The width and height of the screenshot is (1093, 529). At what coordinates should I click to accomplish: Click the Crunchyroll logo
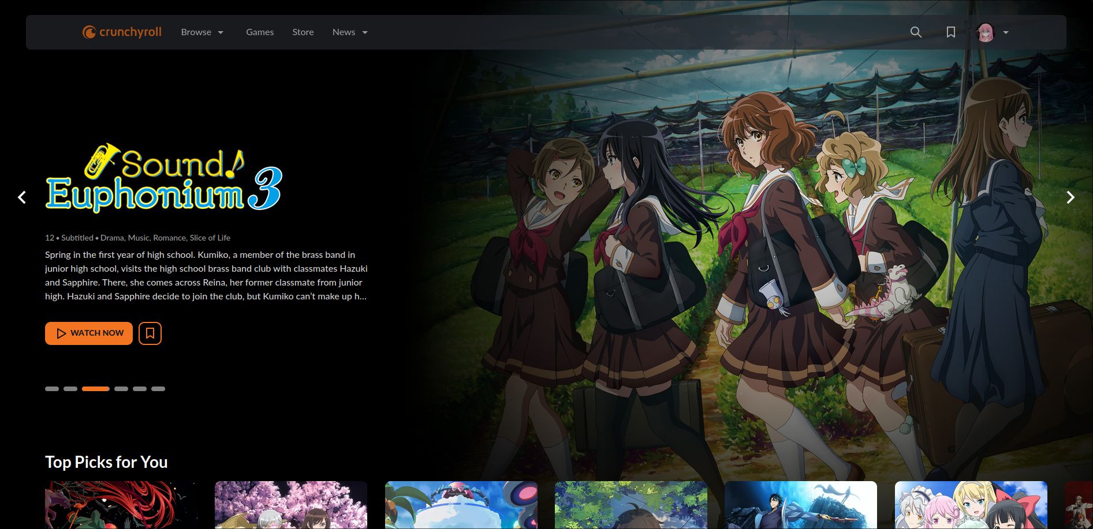(x=122, y=32)
